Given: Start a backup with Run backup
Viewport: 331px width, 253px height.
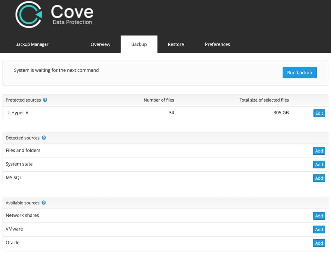Looking at the screenshot, I should pyautogui.click(x=300, y=72).
